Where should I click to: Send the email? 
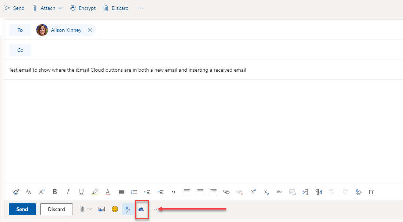point(22,209)
